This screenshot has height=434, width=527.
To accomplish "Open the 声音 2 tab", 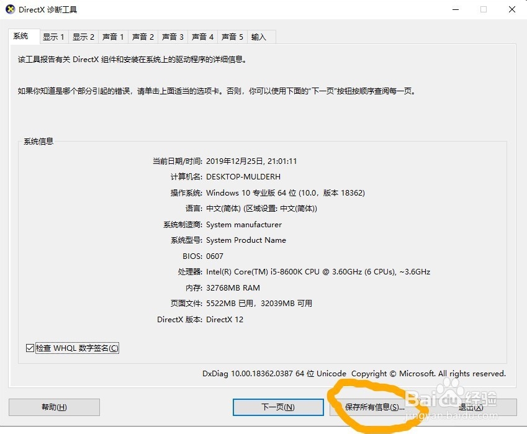I will [143, 37].
